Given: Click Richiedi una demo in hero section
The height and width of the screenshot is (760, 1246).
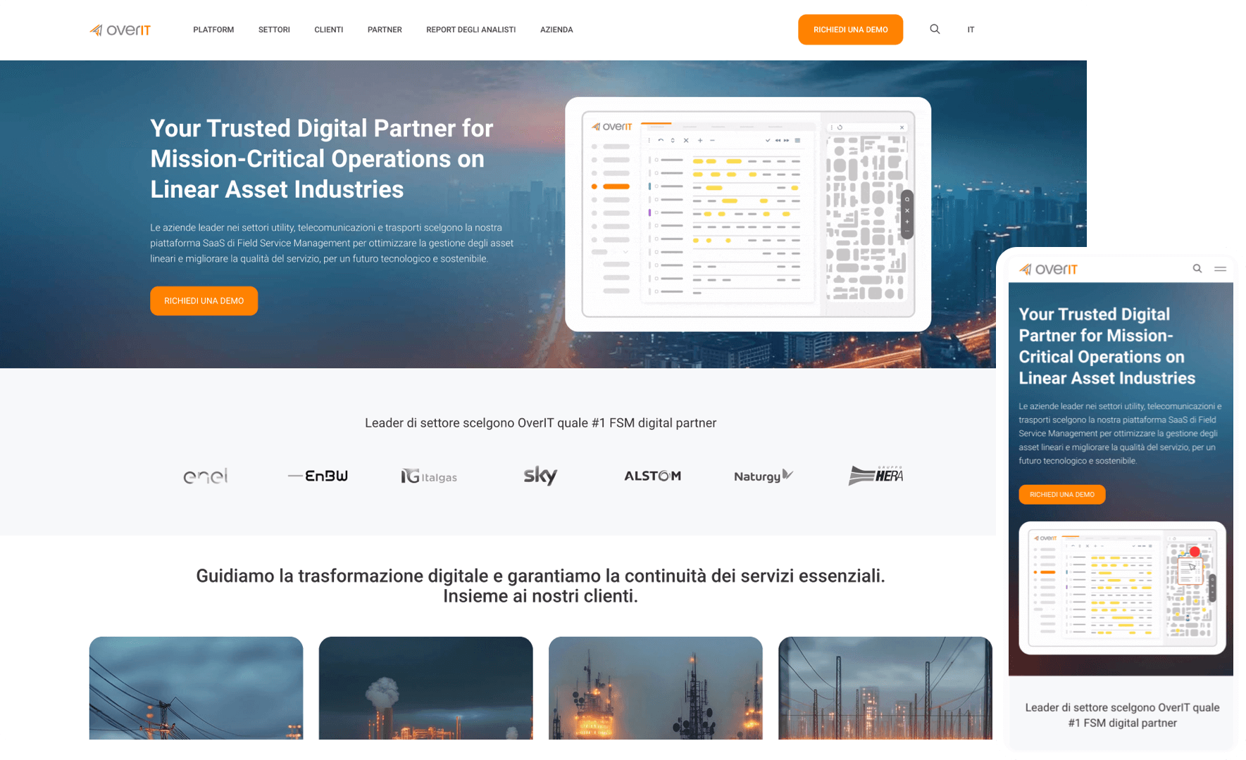Looking at the screenshot, I should point(204,300).
